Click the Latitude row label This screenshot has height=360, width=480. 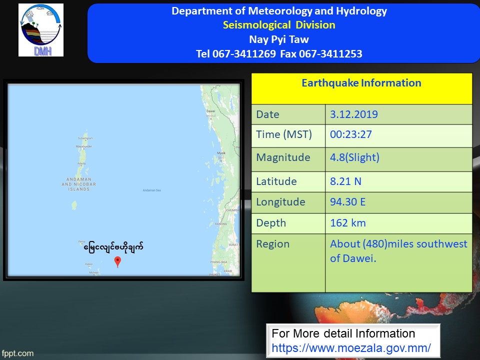pos(276,181)
